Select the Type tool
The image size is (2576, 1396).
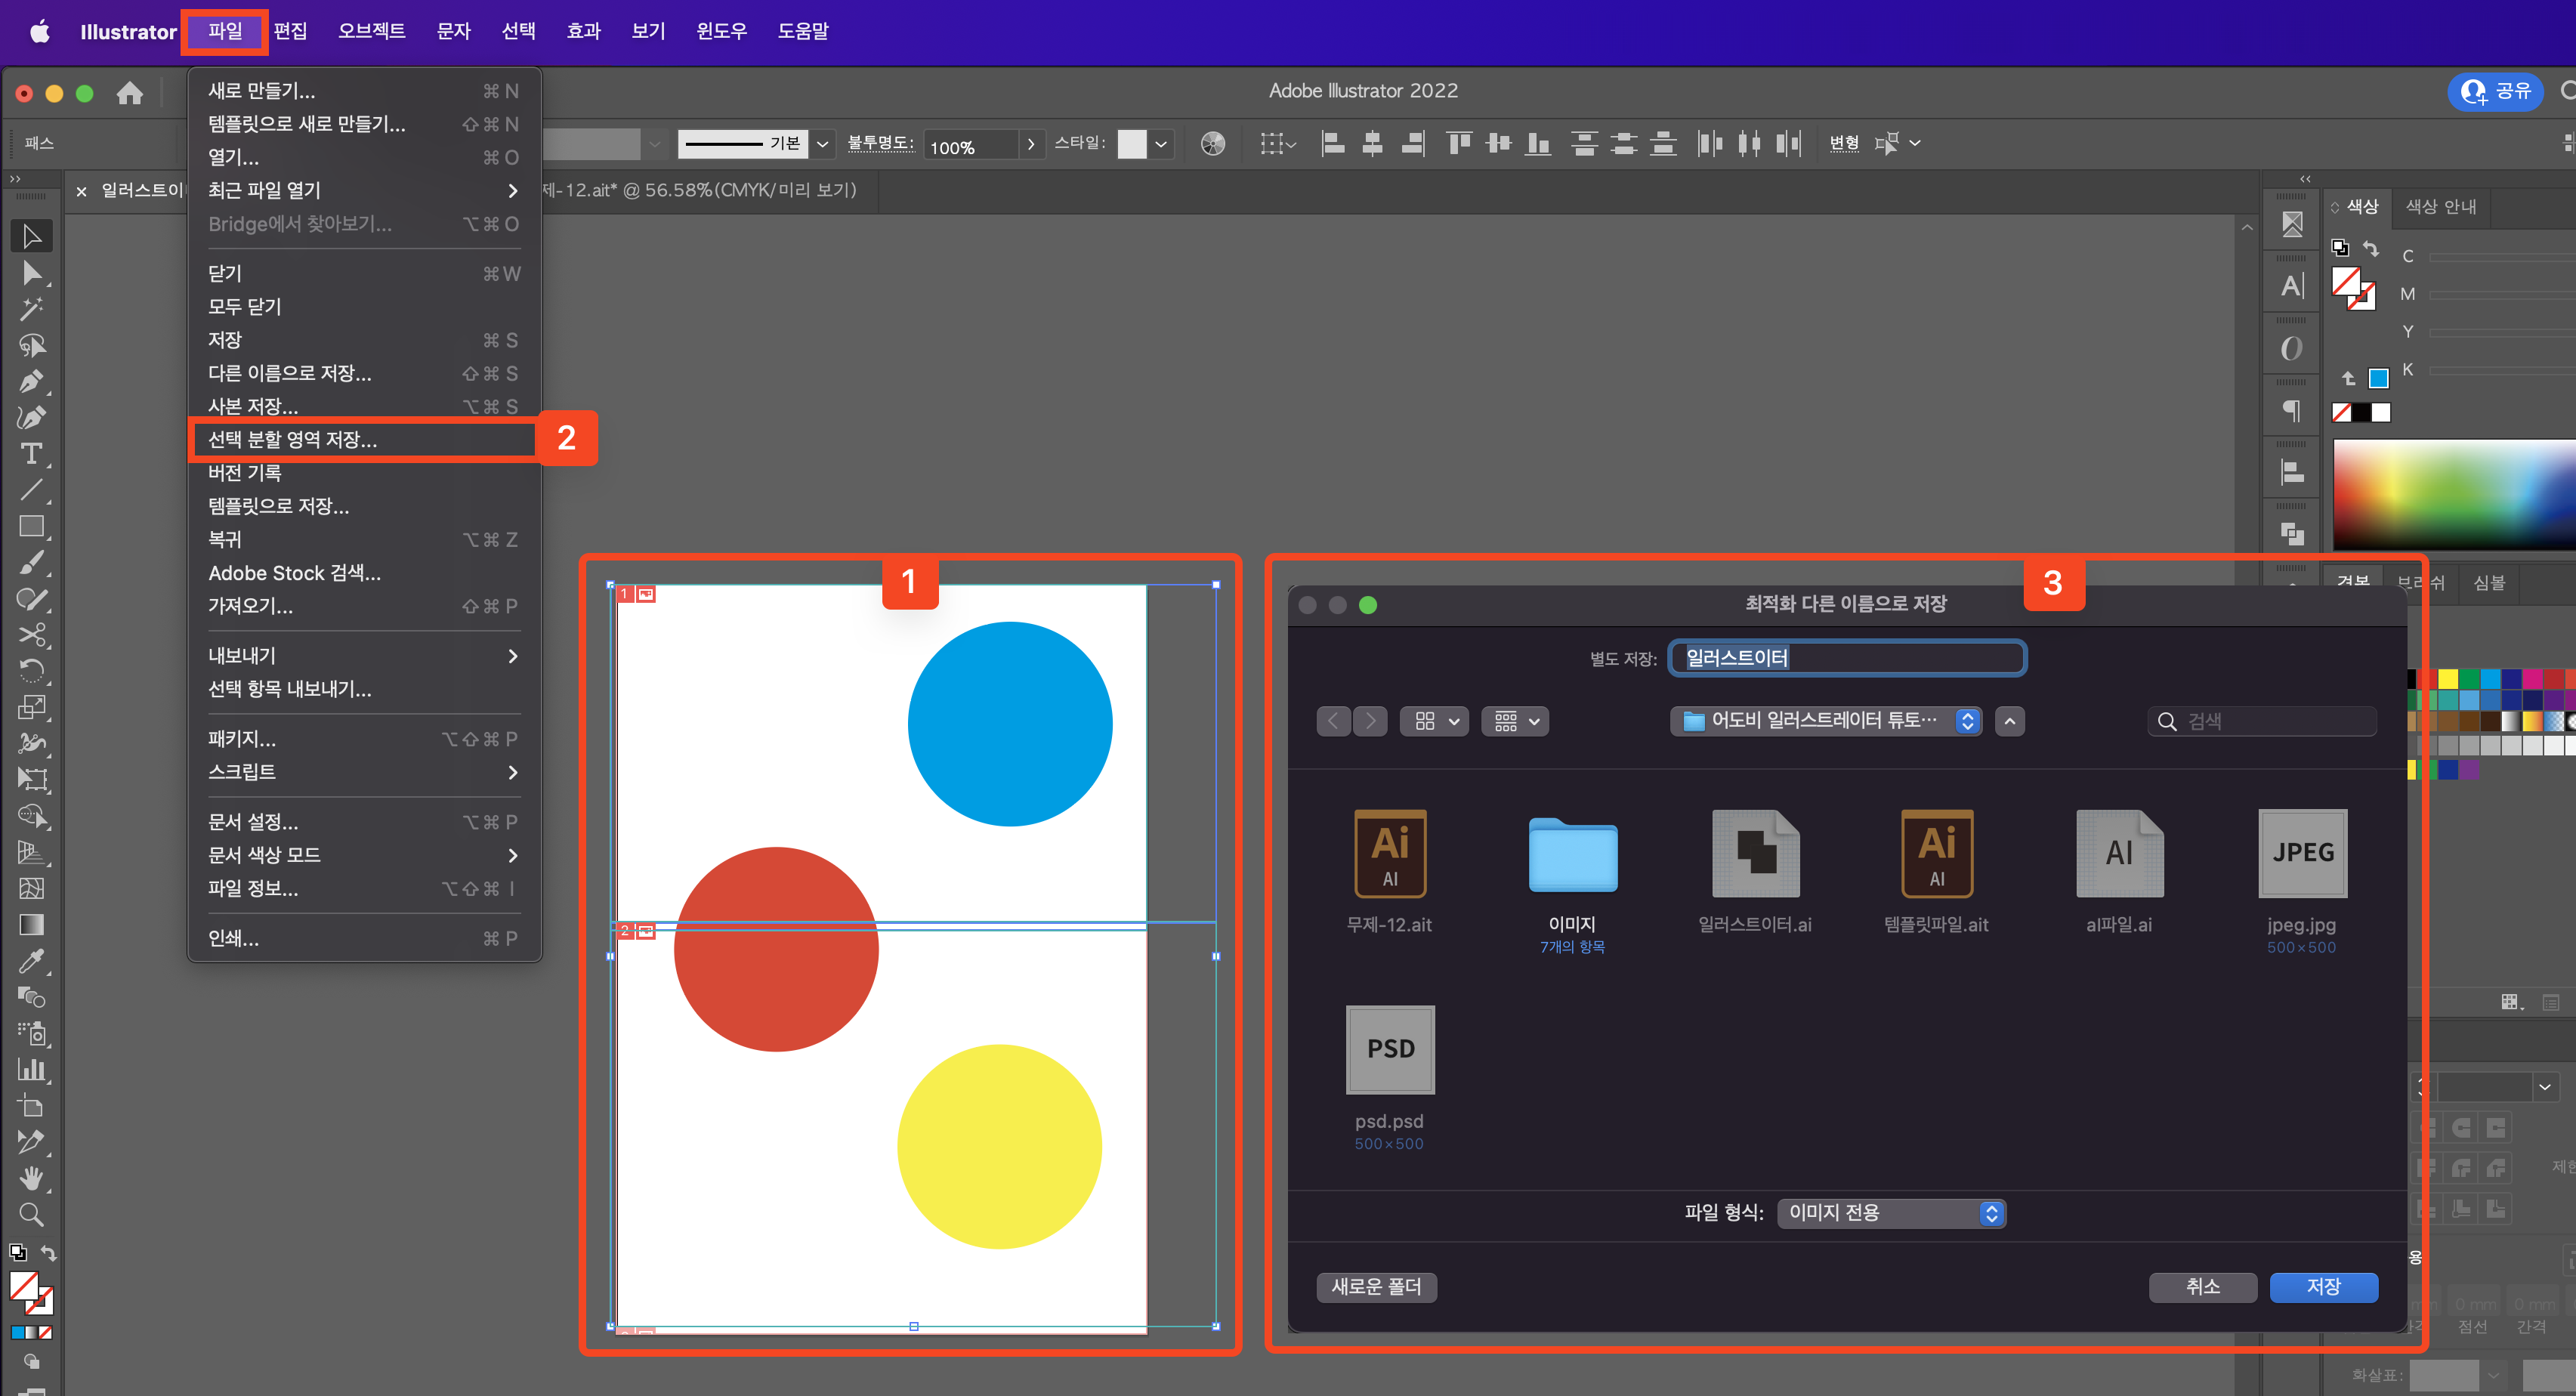[x=31, y=454]
